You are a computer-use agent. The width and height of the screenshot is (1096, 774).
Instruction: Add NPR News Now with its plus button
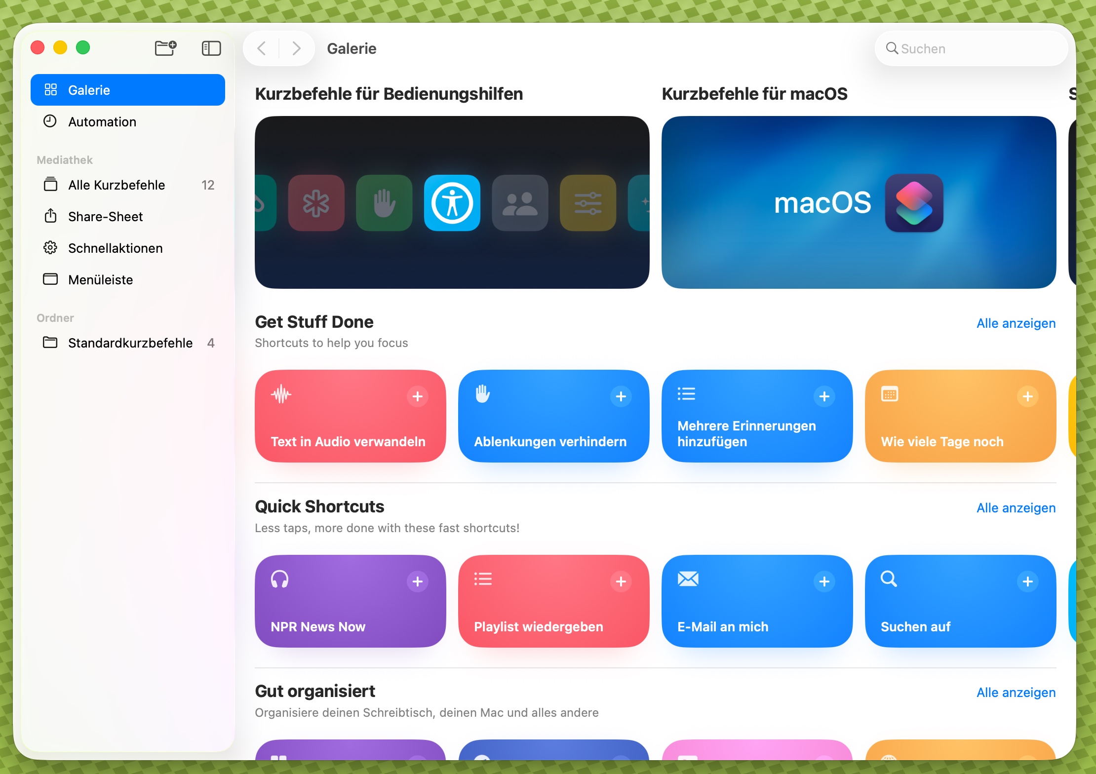[x=418, y=581]
